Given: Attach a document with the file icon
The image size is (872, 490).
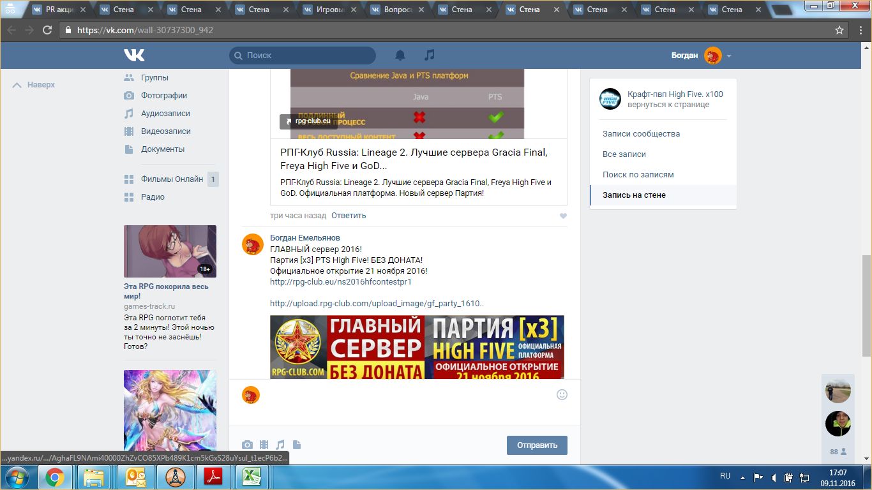Looking at the screenshot, I should 297,445.
